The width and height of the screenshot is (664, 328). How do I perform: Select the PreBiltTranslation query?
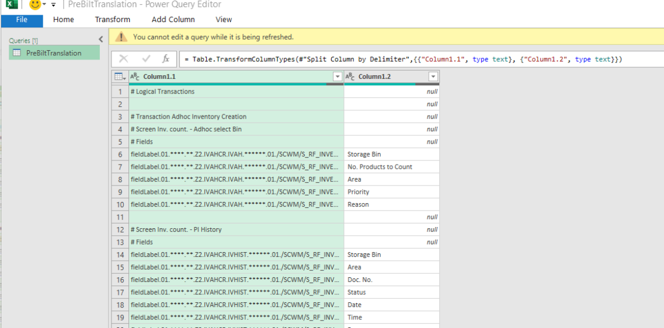[x=54, y=53]
